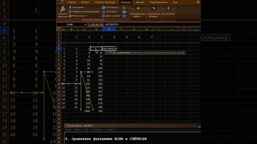Open the Финансовые functions icon
The image size is (257, 144).
70,16
